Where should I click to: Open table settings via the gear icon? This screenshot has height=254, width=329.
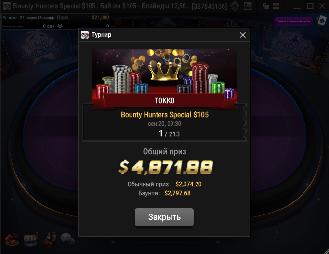235,6
